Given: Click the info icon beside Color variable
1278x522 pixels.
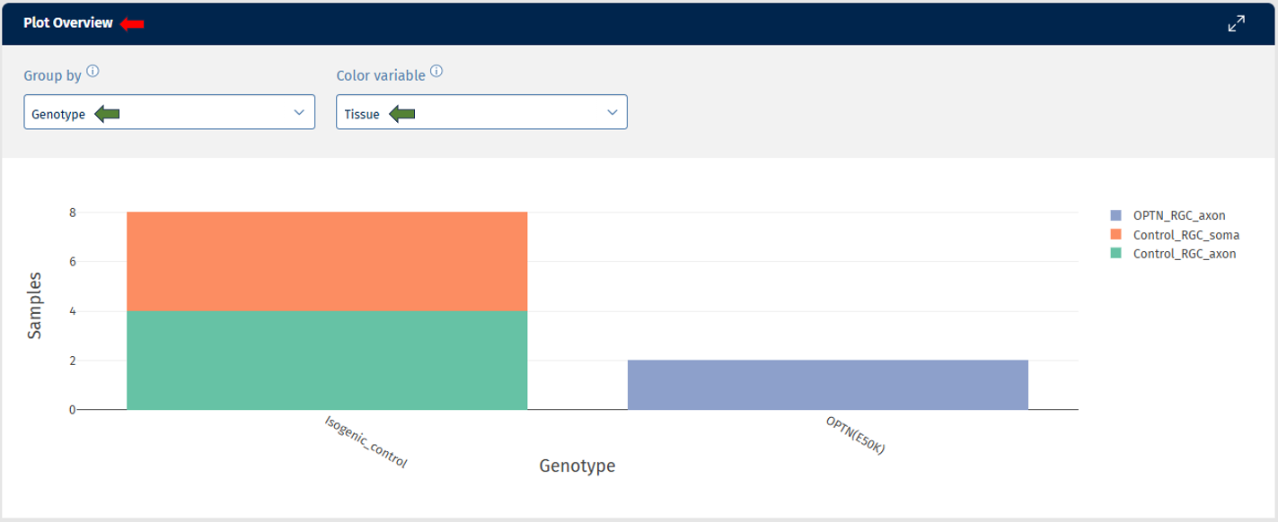Looking at the screenshot, I should coord(436,72).
